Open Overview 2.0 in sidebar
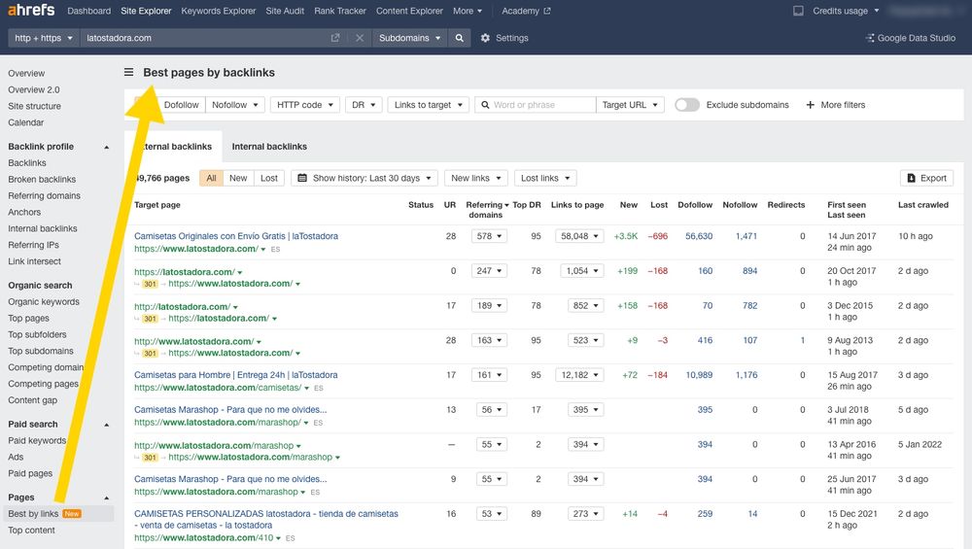The height and width of the screenshot is (549, 972). tap(34, 89)
